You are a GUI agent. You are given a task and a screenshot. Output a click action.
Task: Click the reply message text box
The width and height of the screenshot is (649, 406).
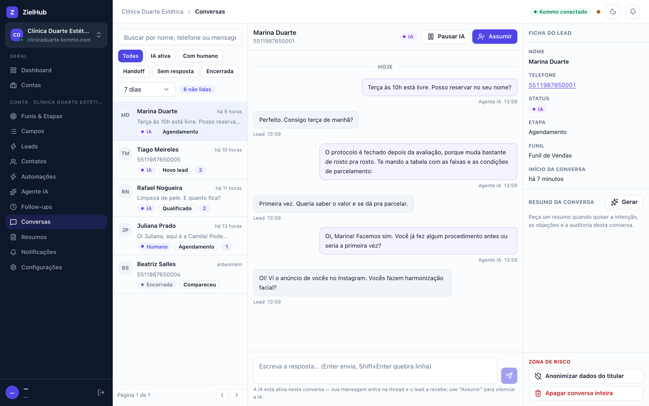(375, 371)
